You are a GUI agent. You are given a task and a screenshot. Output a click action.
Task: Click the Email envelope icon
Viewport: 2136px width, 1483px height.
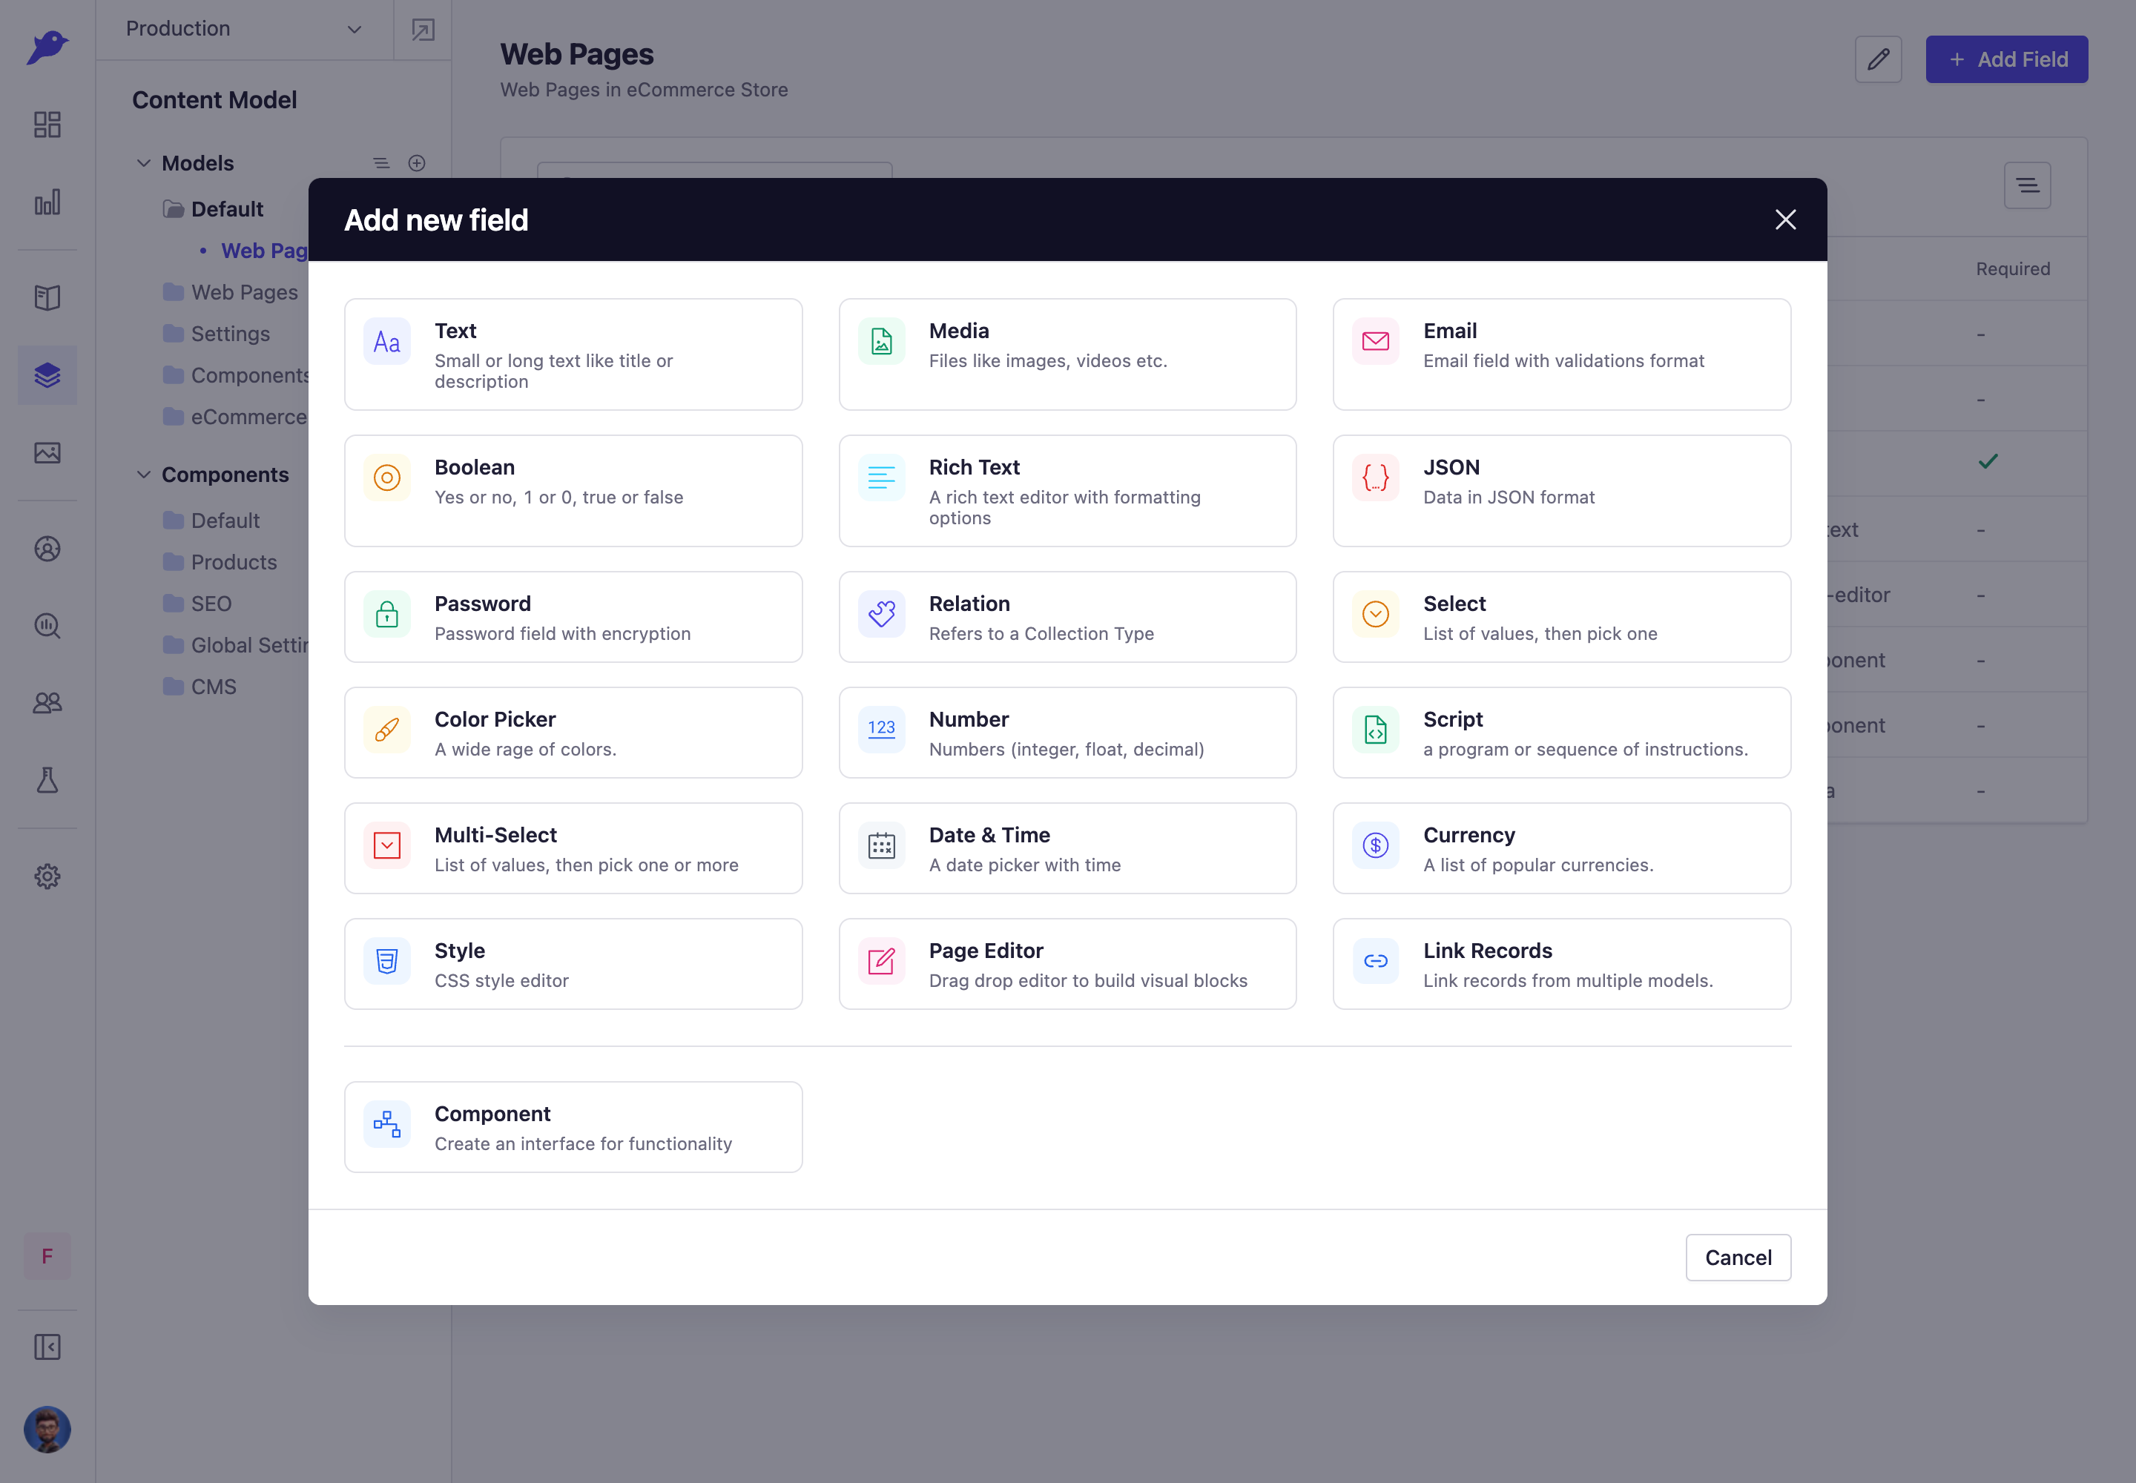point(1376,341)
